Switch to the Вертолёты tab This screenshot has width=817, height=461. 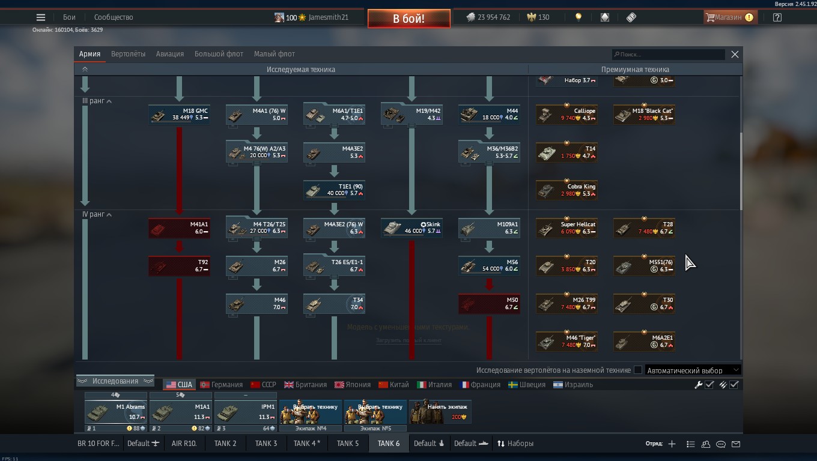128,54
